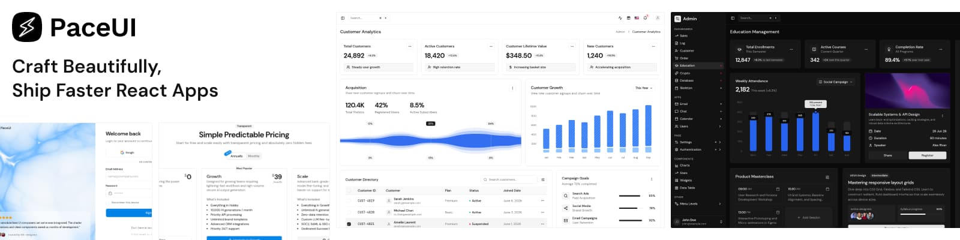Viewport: 960px width, 240px height.
Task: Expand Menu Levels in the Admin sidebar
Action: tap(698, 204)
